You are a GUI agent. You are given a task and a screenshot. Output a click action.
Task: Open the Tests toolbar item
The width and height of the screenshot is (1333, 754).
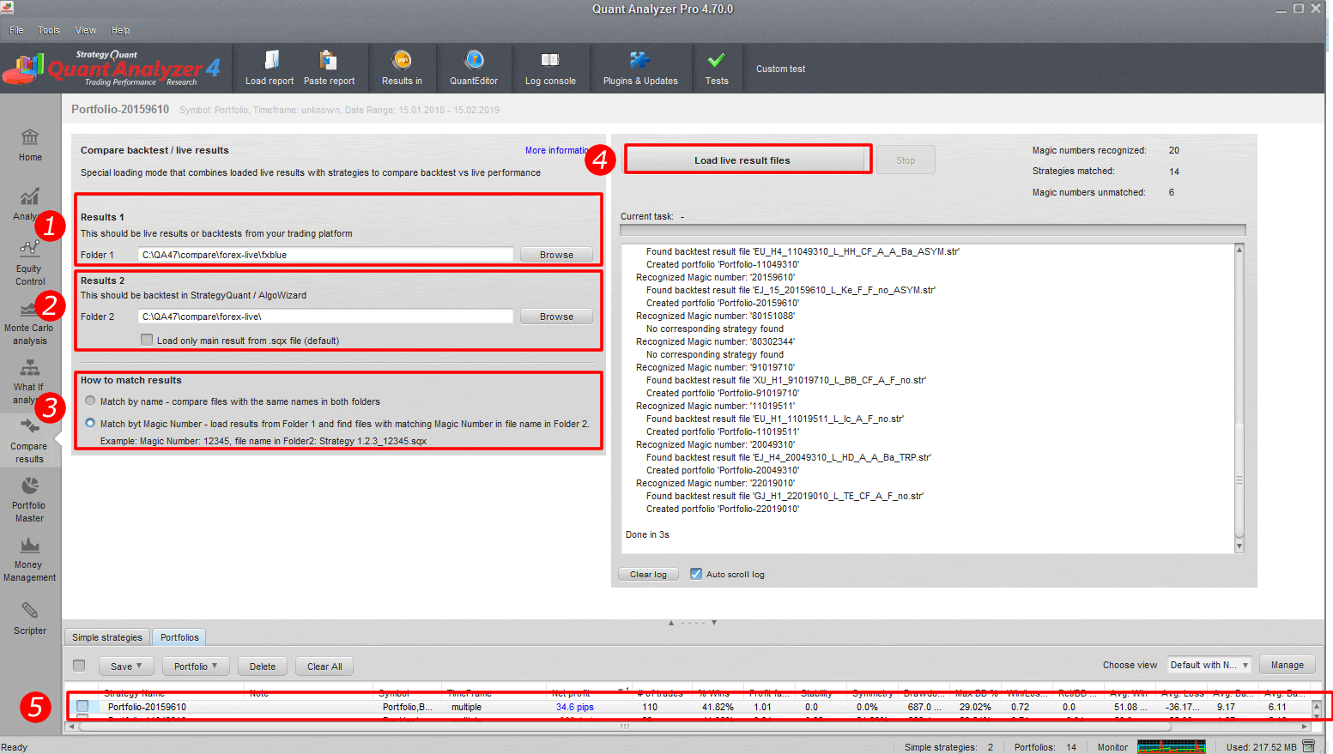717,69
